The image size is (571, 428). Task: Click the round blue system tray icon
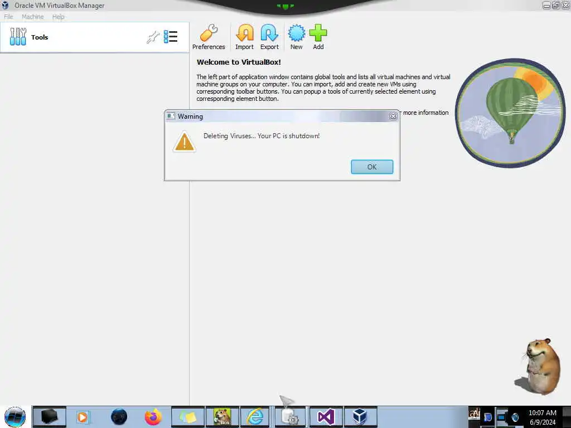(515, 417)
